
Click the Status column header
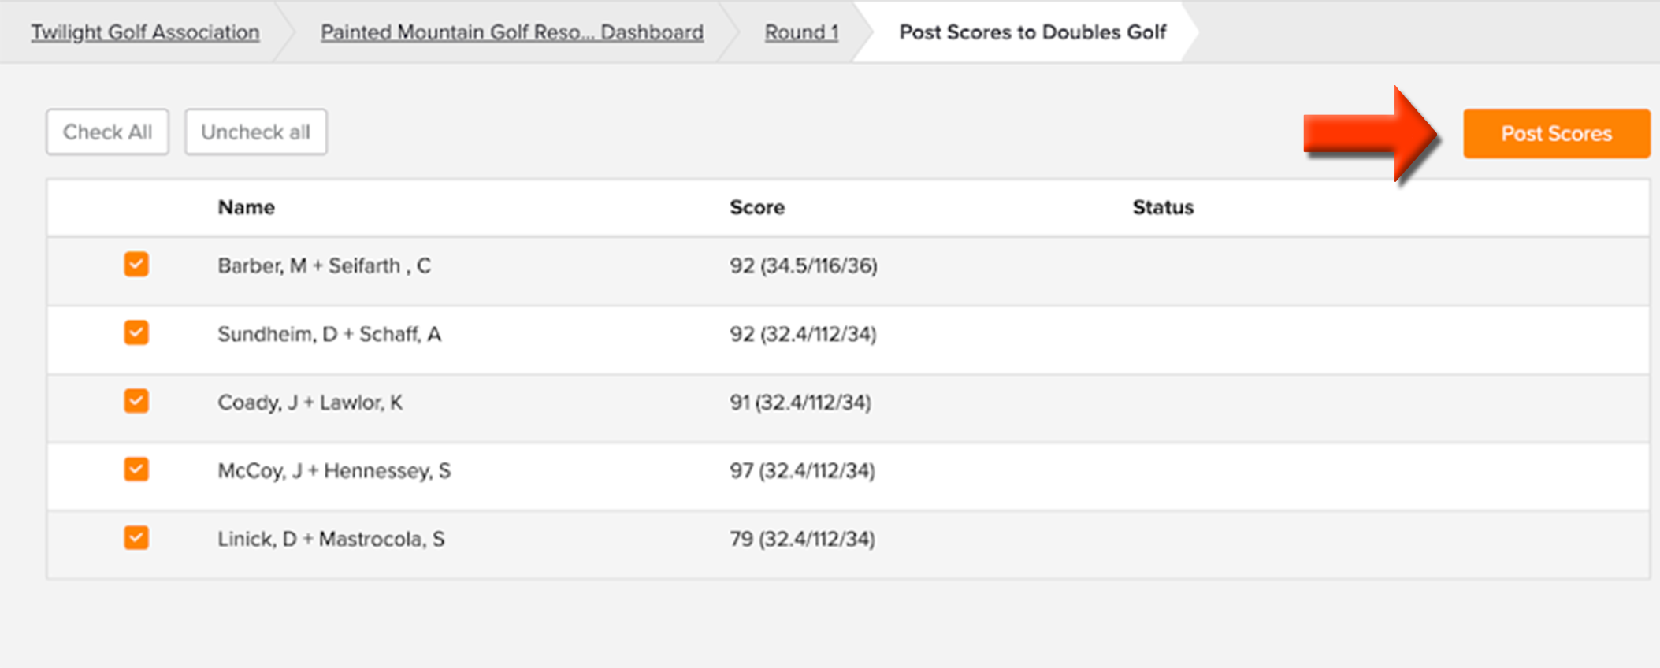(1163, 207)
